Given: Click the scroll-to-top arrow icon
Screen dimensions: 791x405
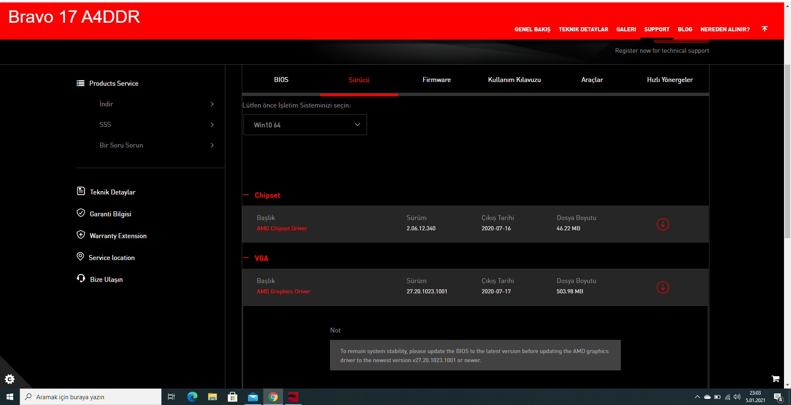Looking at the screenshot, I should [765, 29].
